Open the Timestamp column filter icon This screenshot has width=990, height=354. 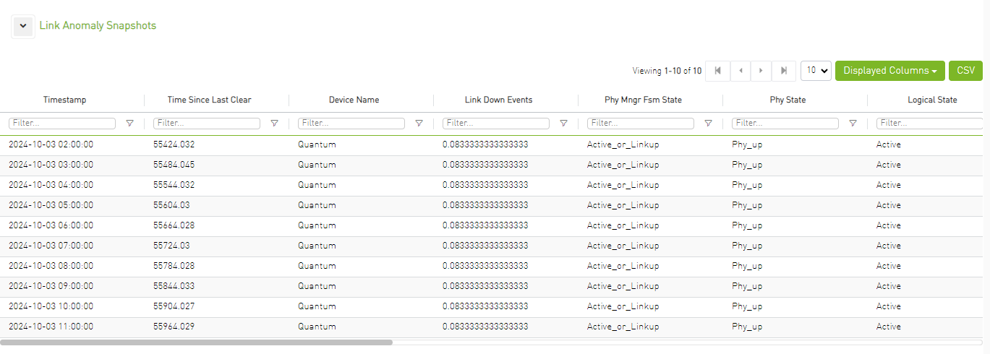pos(129,124)
